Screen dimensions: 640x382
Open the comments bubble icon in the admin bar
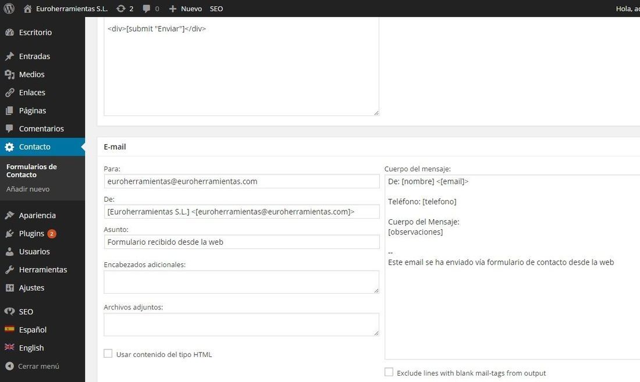pos(146,9)
